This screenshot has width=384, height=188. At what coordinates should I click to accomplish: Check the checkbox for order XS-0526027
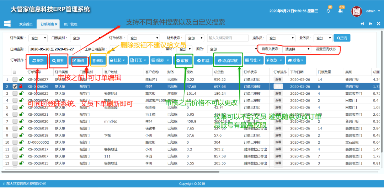(15, 80)
